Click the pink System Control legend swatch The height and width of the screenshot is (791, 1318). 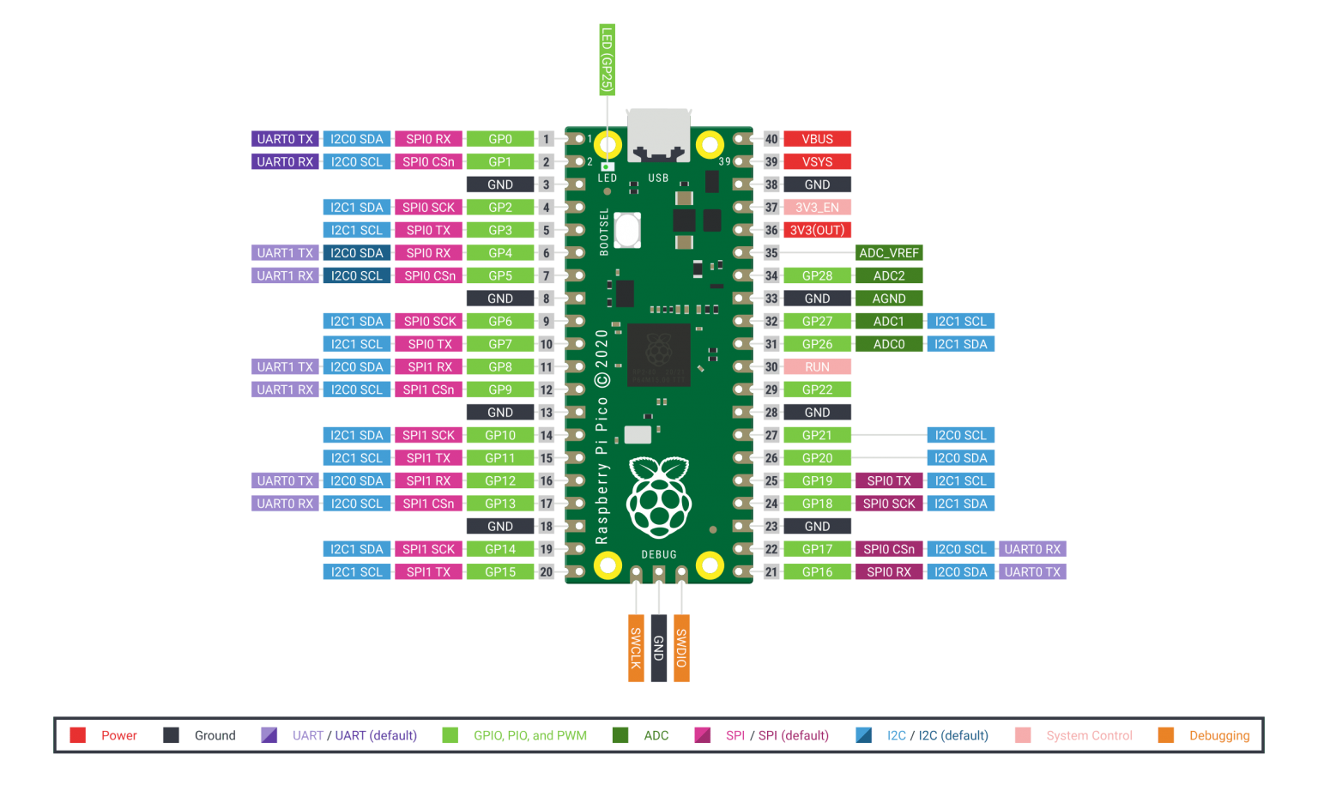(1022, 735)
